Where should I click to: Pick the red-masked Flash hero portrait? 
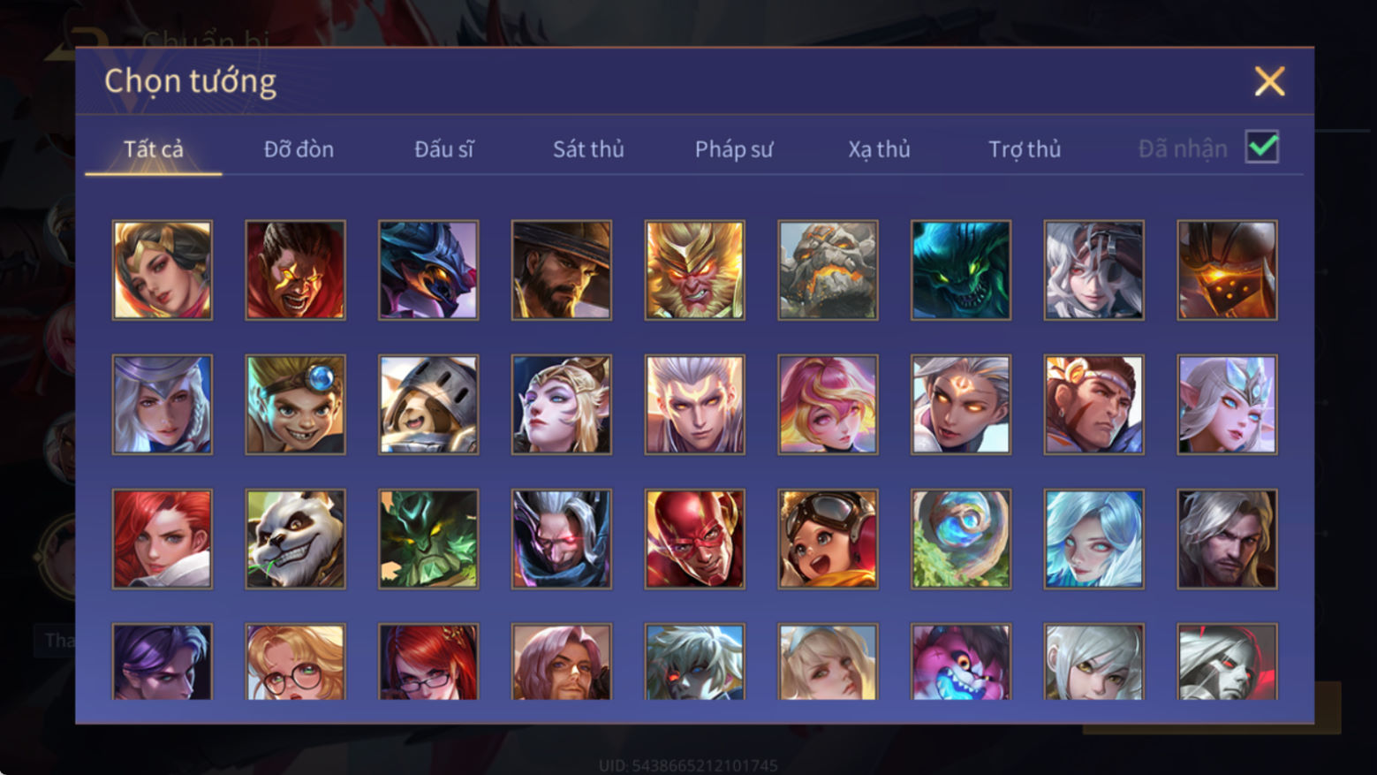694,539
